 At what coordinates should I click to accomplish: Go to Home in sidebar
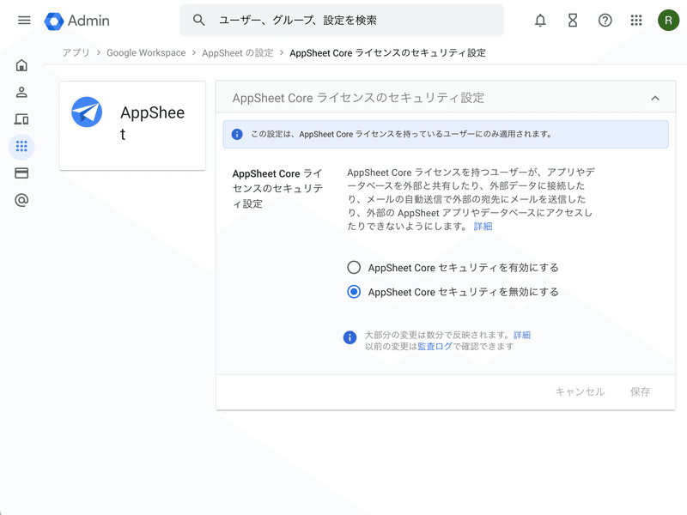(x=21, y=65)
